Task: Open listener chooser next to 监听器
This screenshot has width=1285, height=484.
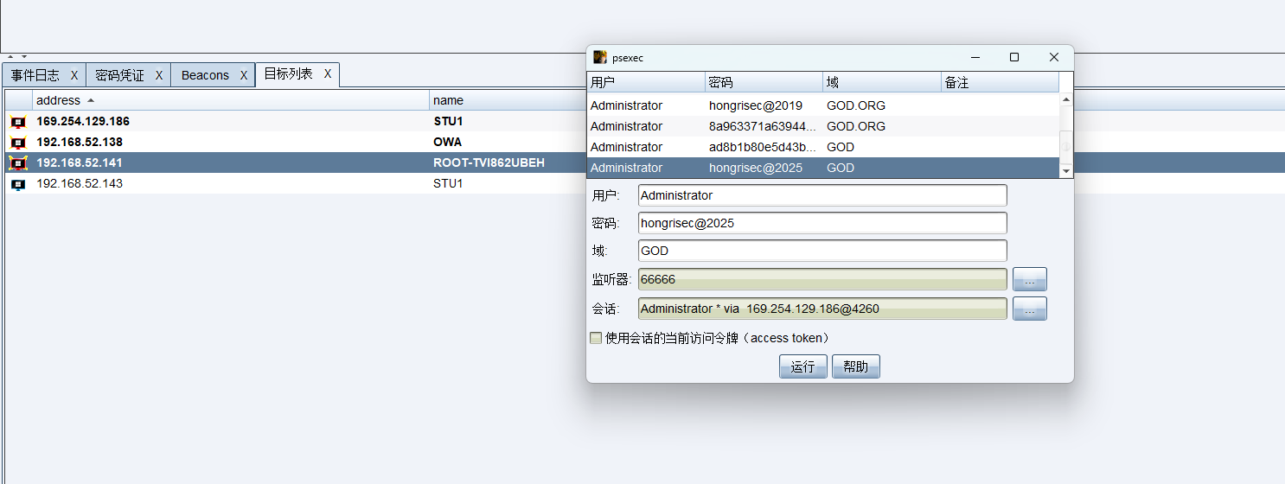Action: pos(1030,279)
